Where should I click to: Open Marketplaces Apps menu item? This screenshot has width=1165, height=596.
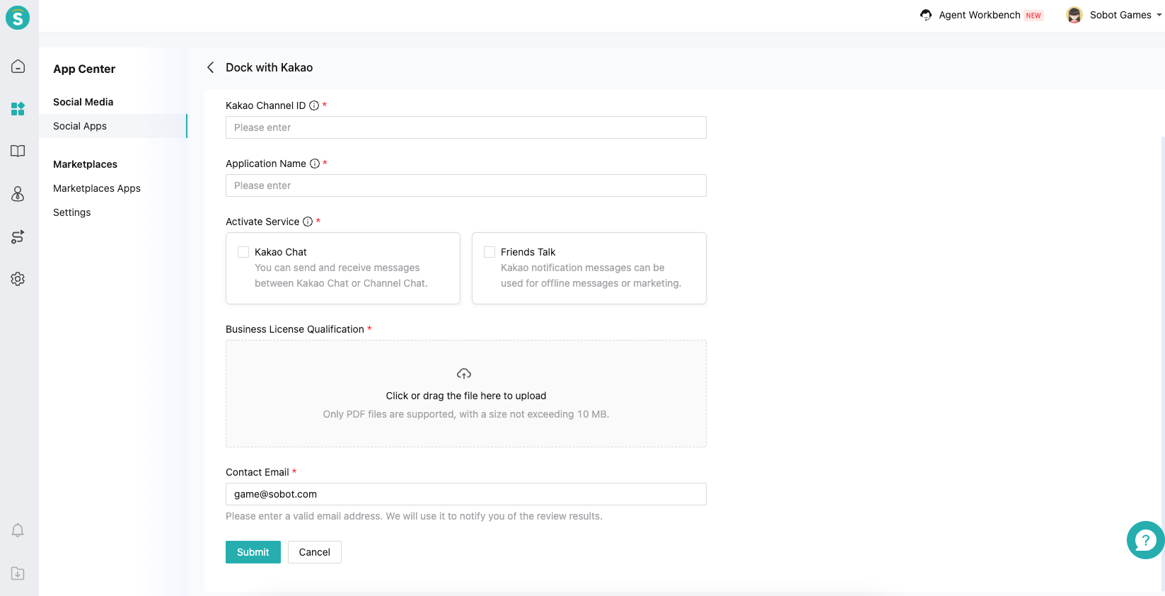(97, 188)
